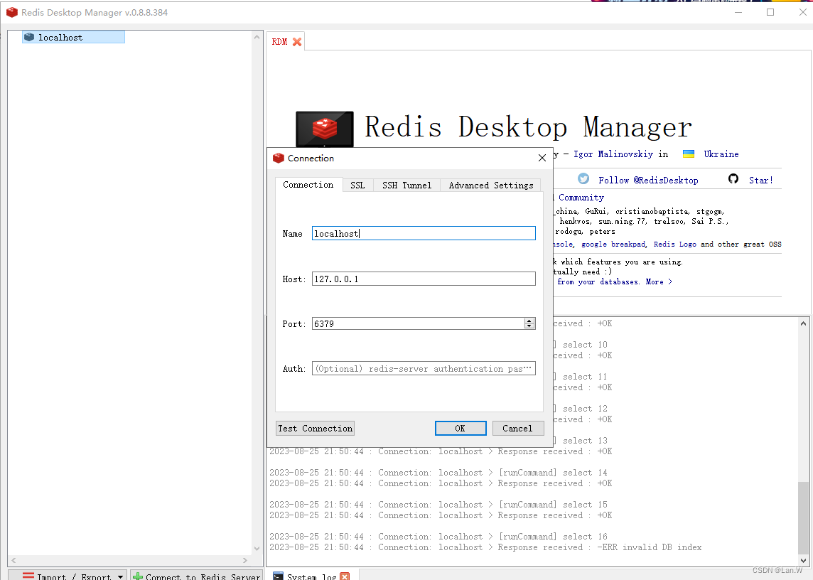Open the Redis Logo link
The image size is (813, 580).
click(674, 245)
